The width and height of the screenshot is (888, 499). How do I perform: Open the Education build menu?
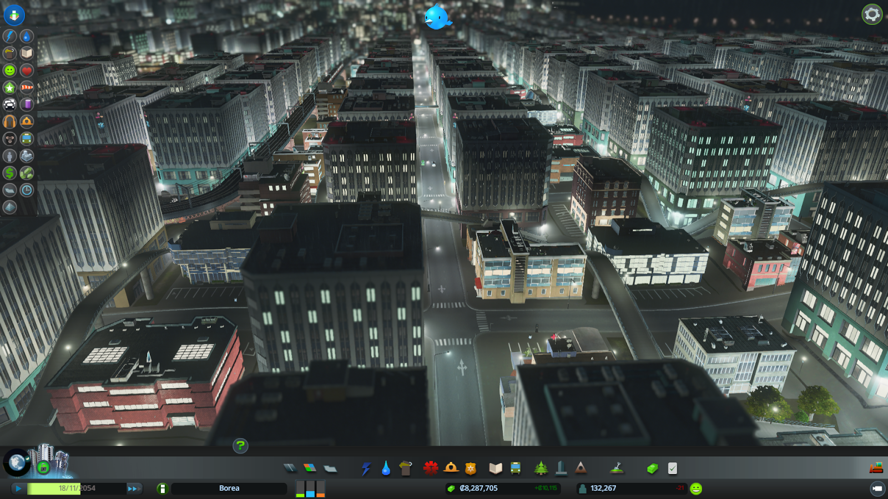point(496,469)
